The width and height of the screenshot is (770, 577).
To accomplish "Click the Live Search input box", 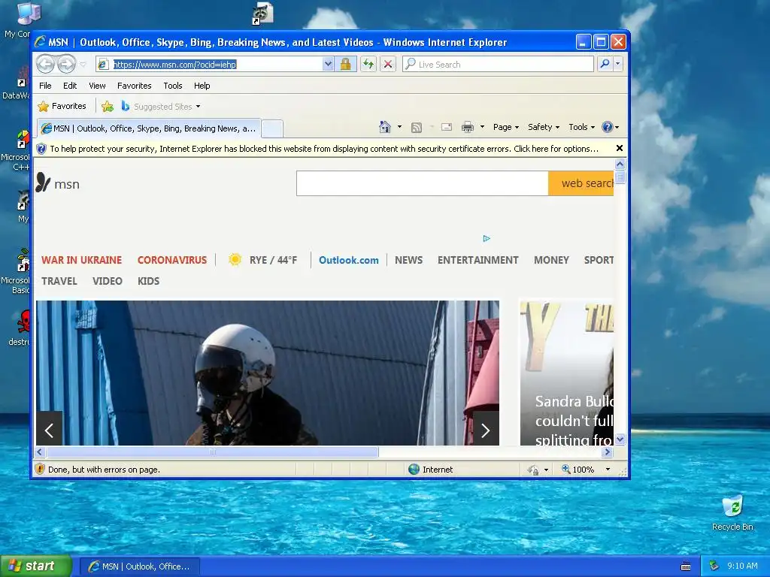I will coord(498,65).
